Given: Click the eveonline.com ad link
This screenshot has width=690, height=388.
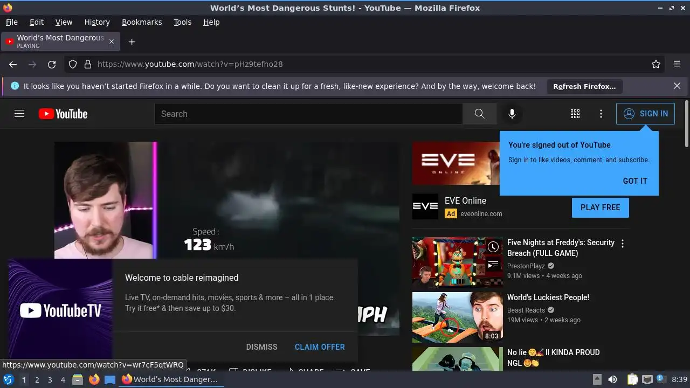Looking at the screenshot, I should 481,214.
